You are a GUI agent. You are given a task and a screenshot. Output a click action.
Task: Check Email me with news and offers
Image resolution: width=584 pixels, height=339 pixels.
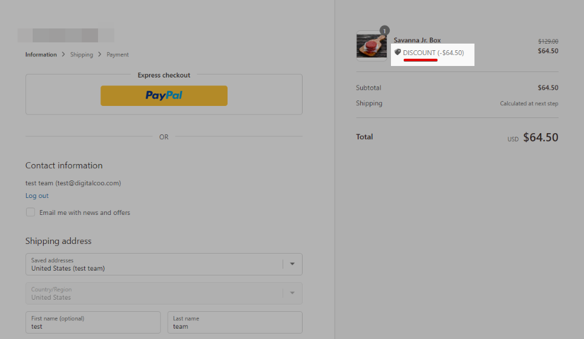coord(30,212)
